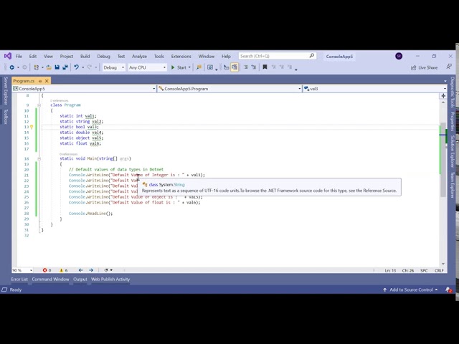This screenshot has height=344, width=459.
Task: Click the Live Share icon
Action: pyautogui.click(x=413, y=67)
